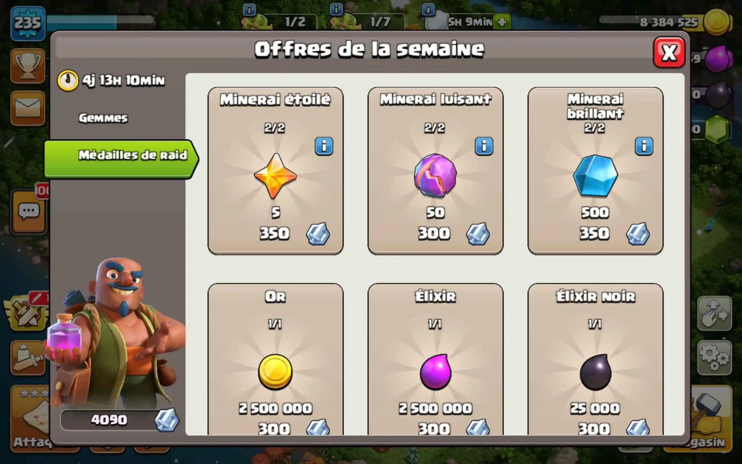Image resolution: width=742 pixels, height=464 pixels.
Task: Buy Minerai étoilé for 350 medals
Action: (x=275, y=171)
